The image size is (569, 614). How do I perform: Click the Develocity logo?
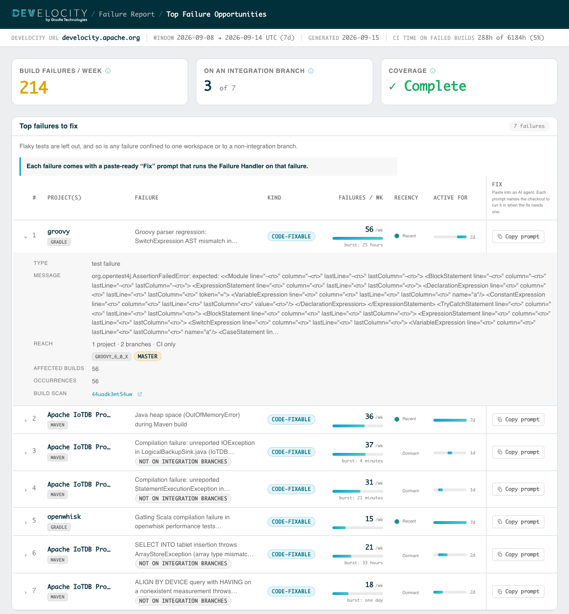(x=50, y=15)
